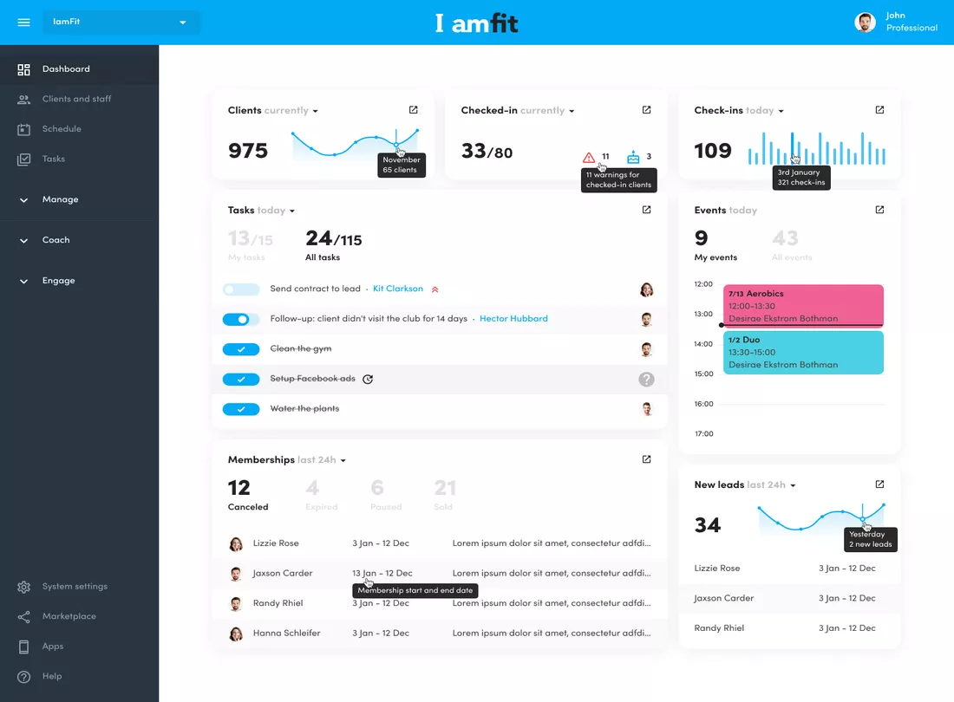Toggle the Send contract to lead task
This screenshot has width=954, height=702.
(241, 289)
